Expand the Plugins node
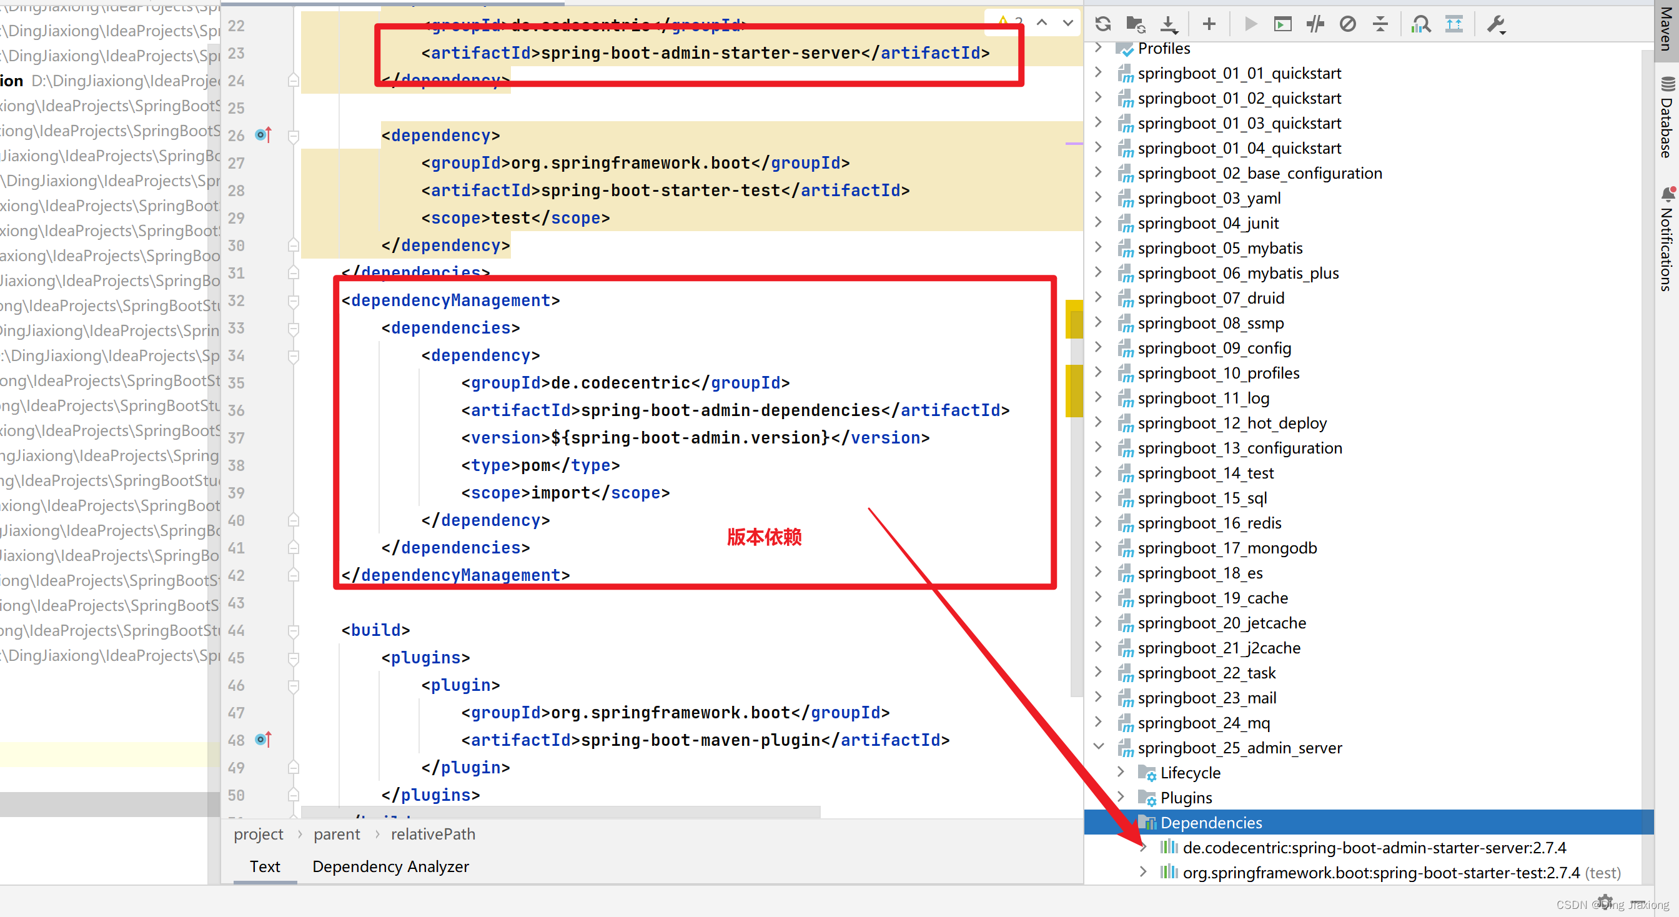 (1121, 796)
